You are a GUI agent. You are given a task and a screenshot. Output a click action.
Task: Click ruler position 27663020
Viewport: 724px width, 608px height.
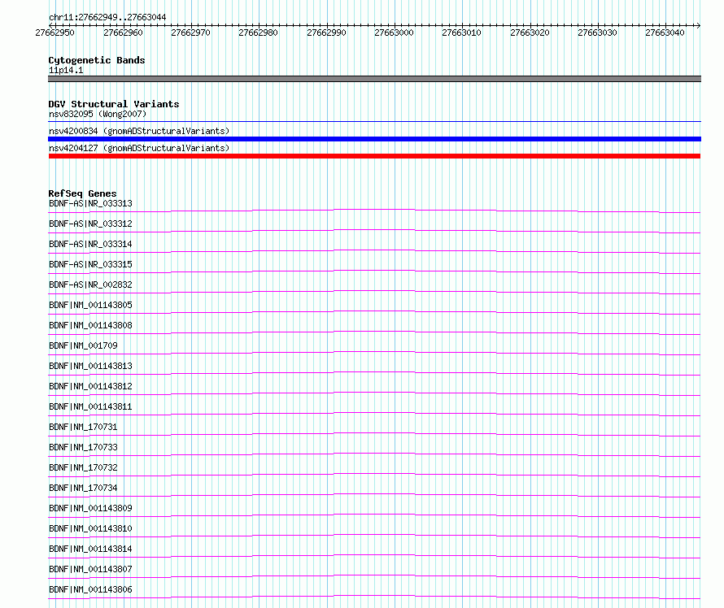[530, 33]
